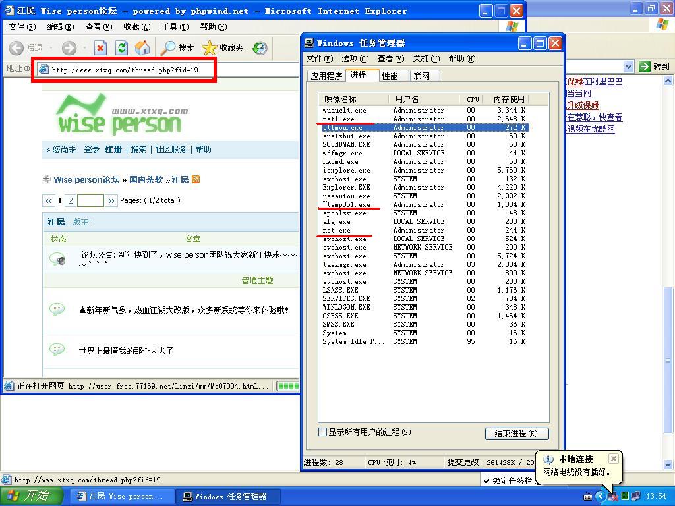
Task: Click 结束进程 button
Action: [x=517, y=434]
